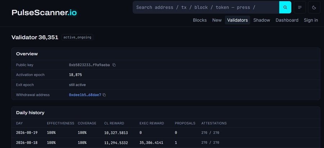Go to PulseScanner.io home logo

pyautogui.click(x=44, y=13)
